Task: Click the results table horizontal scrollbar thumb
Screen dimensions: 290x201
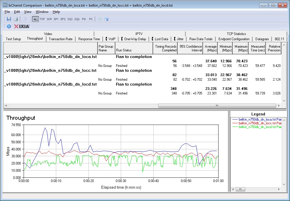Action: [217, 106]
